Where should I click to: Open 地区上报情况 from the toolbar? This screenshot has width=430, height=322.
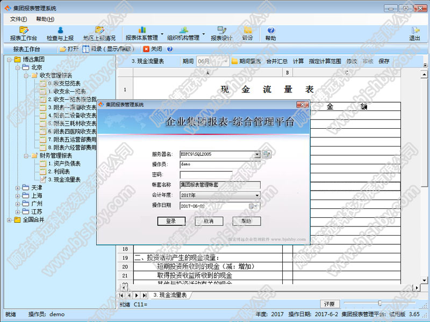click(99, 34)
